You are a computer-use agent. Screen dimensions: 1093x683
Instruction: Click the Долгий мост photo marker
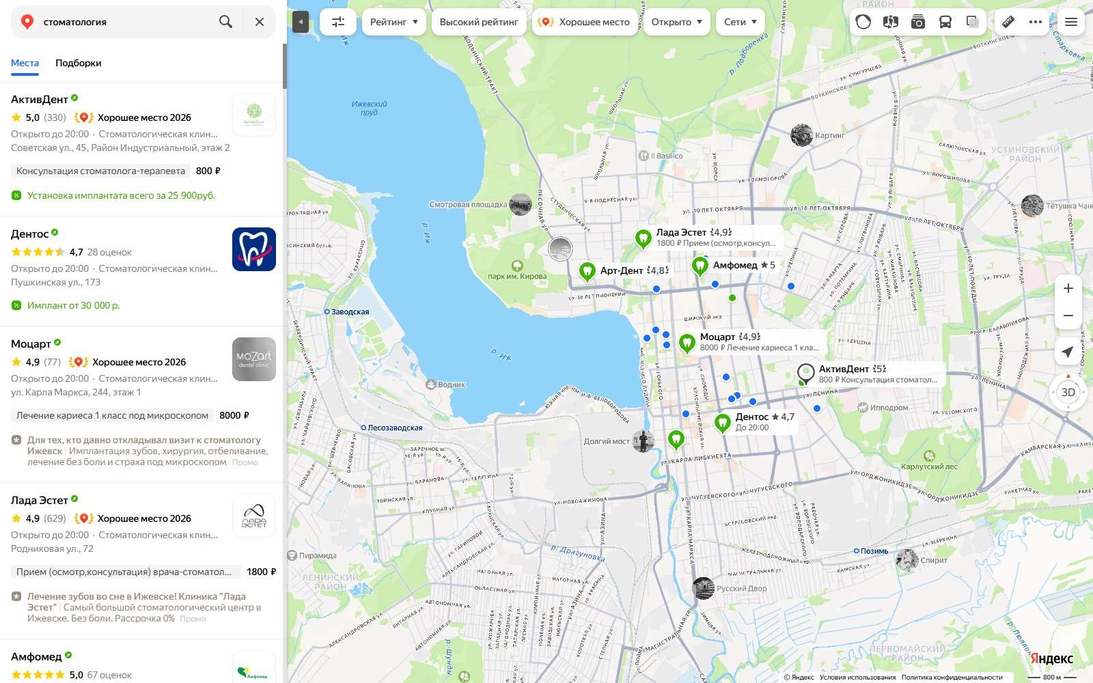click(643, 441)
